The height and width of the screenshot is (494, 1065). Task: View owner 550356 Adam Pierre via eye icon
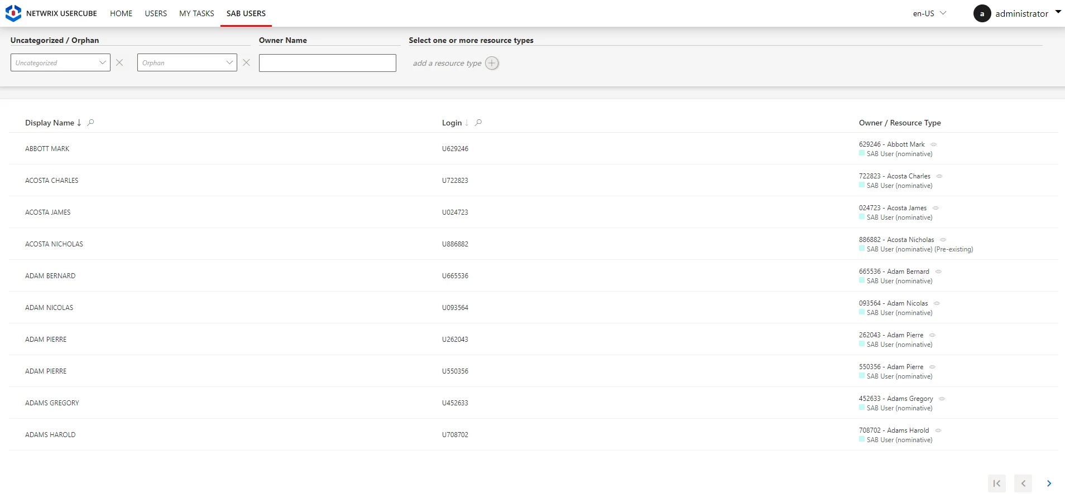coord(932,367)
